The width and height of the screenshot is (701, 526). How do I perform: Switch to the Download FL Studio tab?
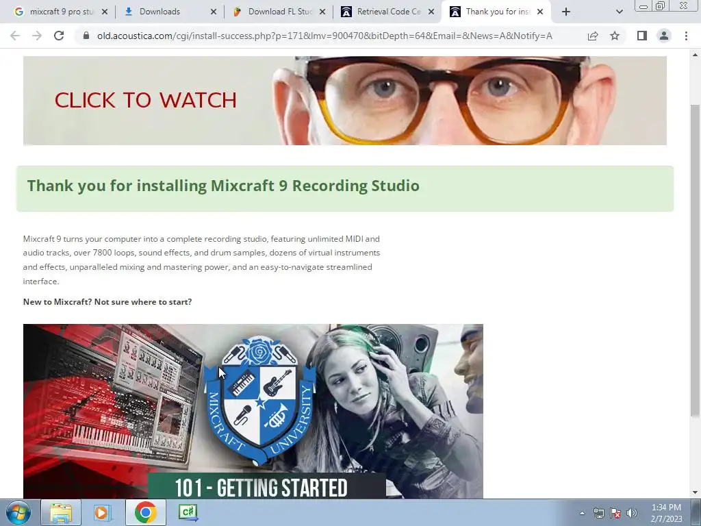tap(280, 12)
